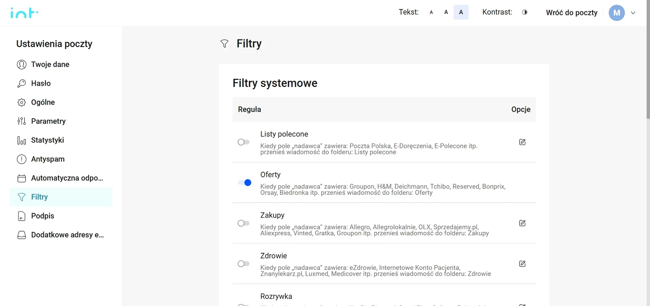Enable the Zdrowie filter toggle

(244, 264)
